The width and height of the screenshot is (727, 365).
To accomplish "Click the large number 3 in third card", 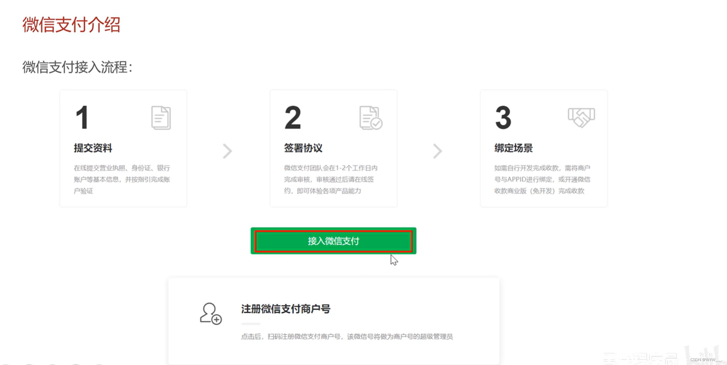I will (503, 117).
